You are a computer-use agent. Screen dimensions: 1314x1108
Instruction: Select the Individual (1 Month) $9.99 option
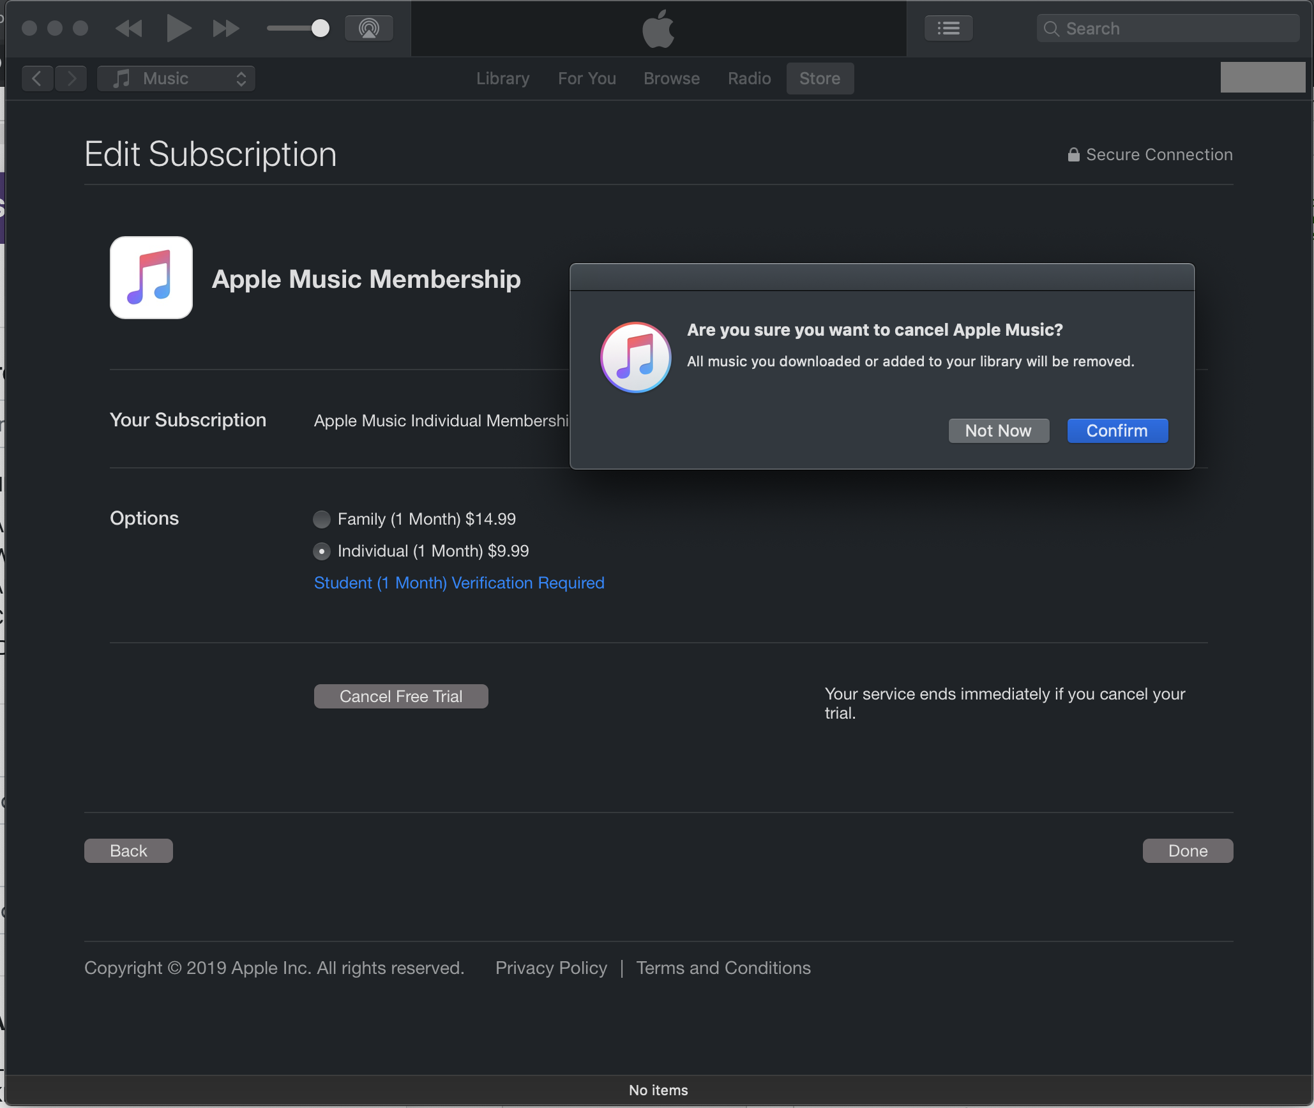(x=322, y=551)
